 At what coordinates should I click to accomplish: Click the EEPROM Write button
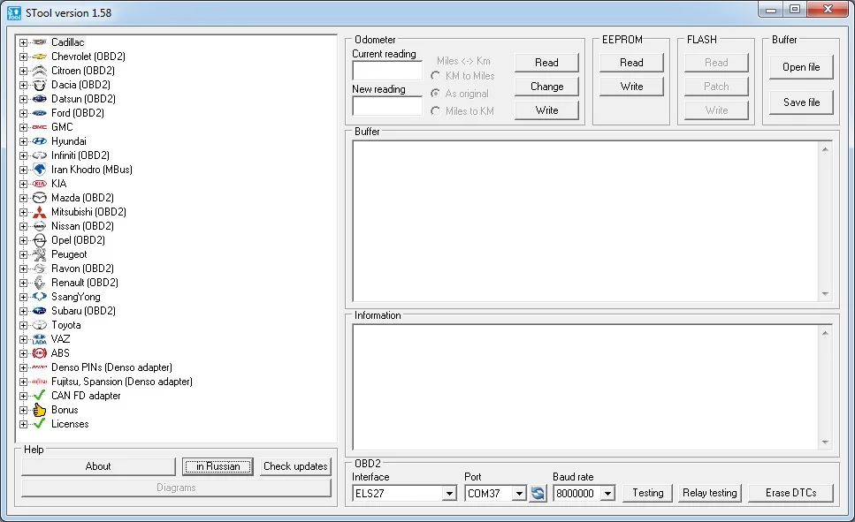pos(631,86)
